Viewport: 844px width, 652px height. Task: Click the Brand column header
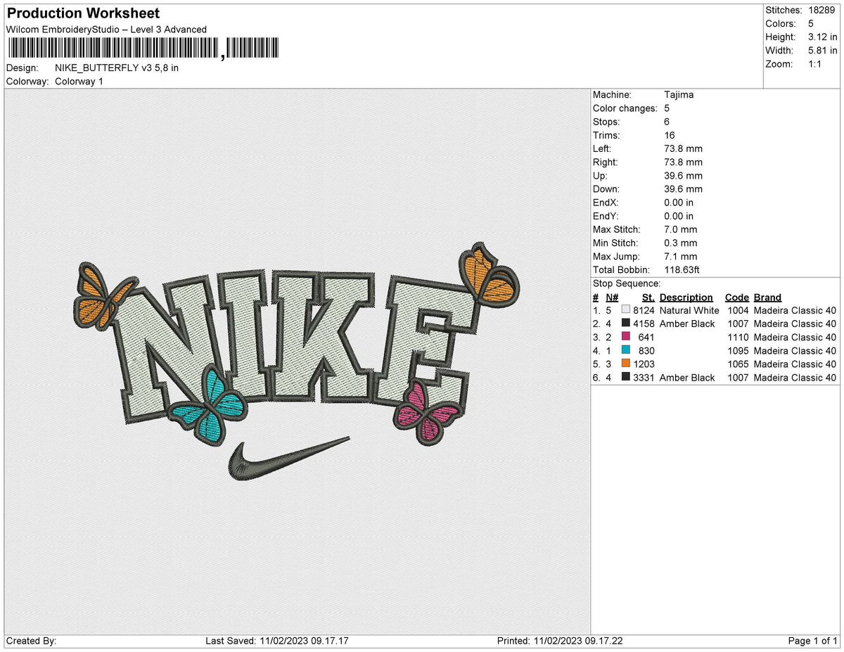767,297
